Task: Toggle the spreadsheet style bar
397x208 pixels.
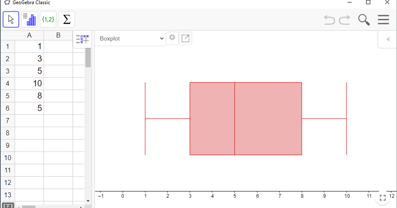Action: tap(82, 39)
